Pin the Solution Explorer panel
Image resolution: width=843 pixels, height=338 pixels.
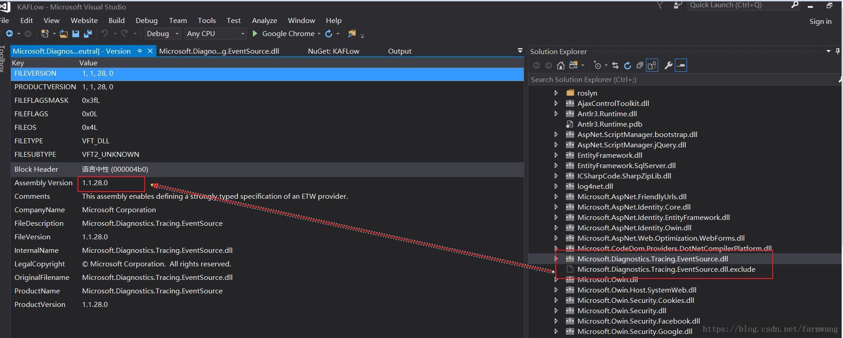click(838, 51)
